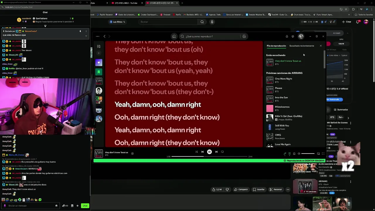This screenshot has width=375, height=211.
Task: Open Spotify notifications bell
Action: coord(287,36)
